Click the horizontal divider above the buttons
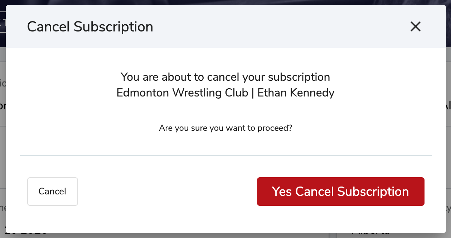The height and width of the screenshot is (238, 451). pyautogui.click(x=225, y=155)
